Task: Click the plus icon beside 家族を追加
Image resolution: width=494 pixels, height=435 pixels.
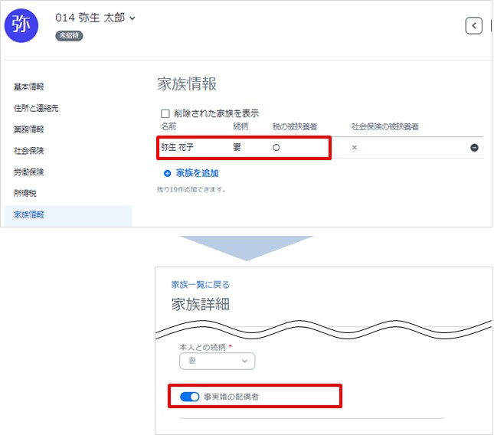Action: click(x=167, y=174)
